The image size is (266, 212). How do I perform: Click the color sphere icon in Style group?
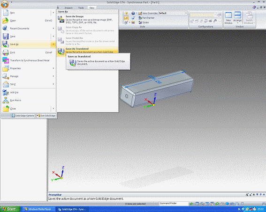click(x=133, y=13)
